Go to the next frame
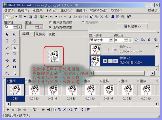 pos(43,110)
